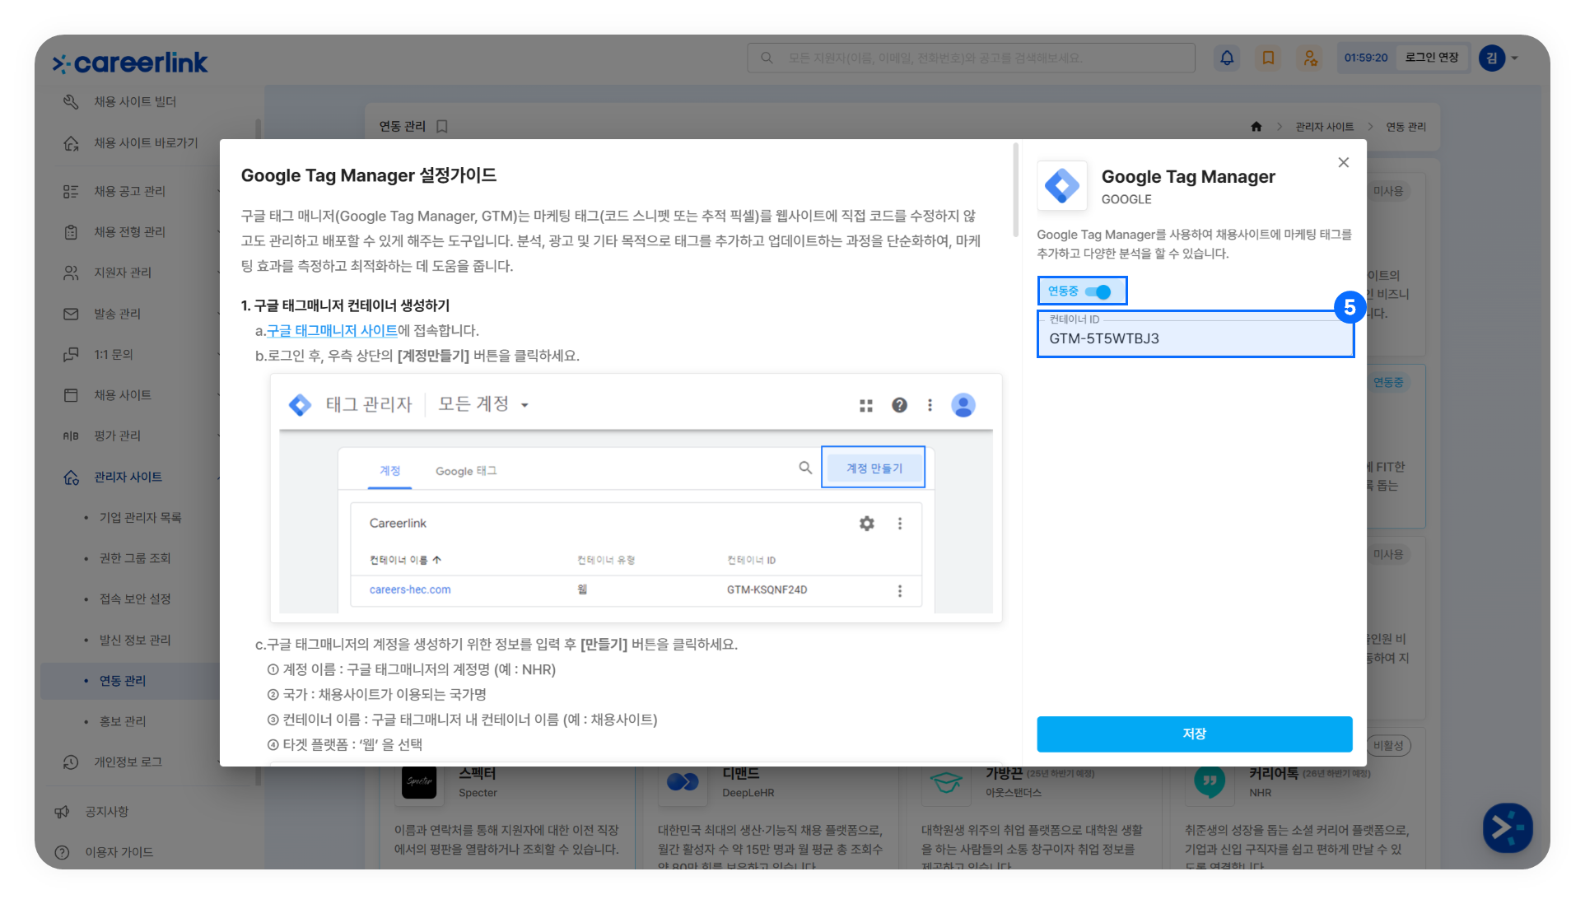The height and width of the screenshot is (904, 1585).
Task: Click the 공지사항 megaphone icon
Action: [x=63, y=812]
